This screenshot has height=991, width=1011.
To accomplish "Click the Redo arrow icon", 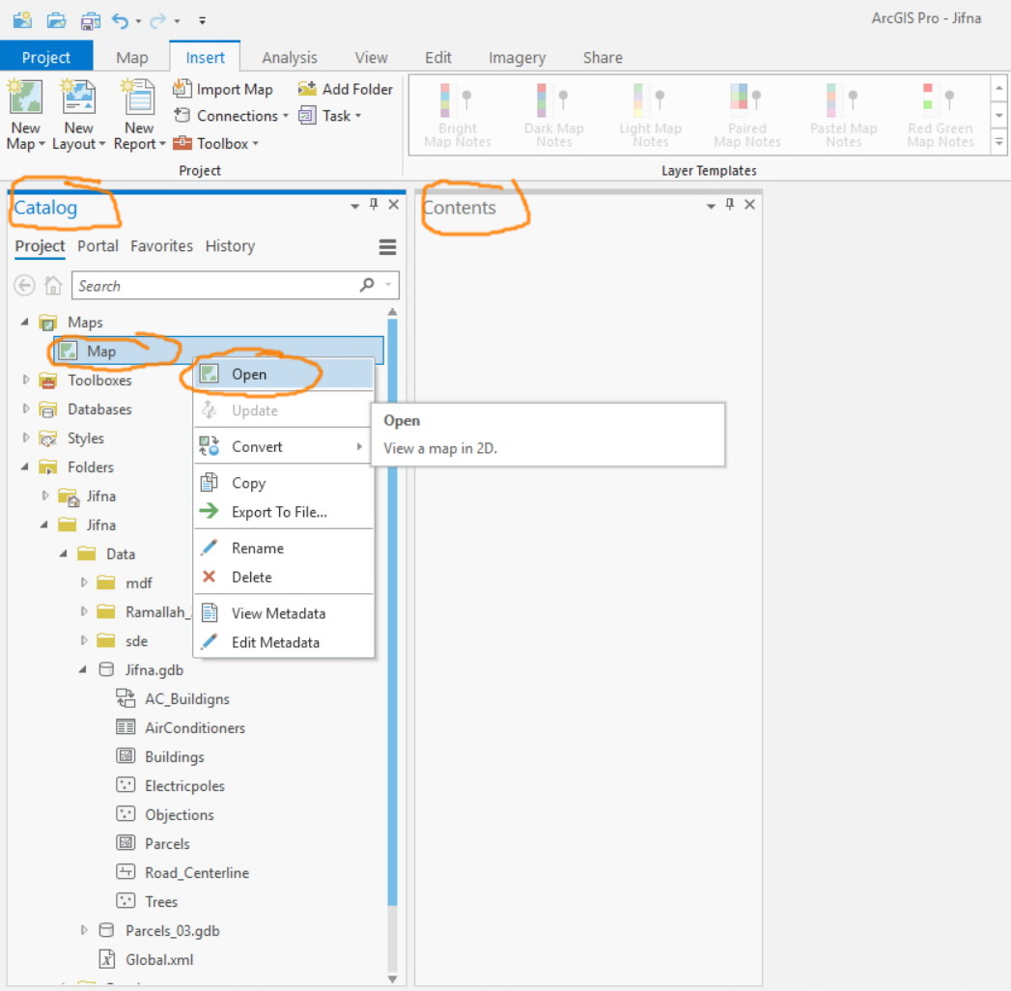I will coord(157,21).
